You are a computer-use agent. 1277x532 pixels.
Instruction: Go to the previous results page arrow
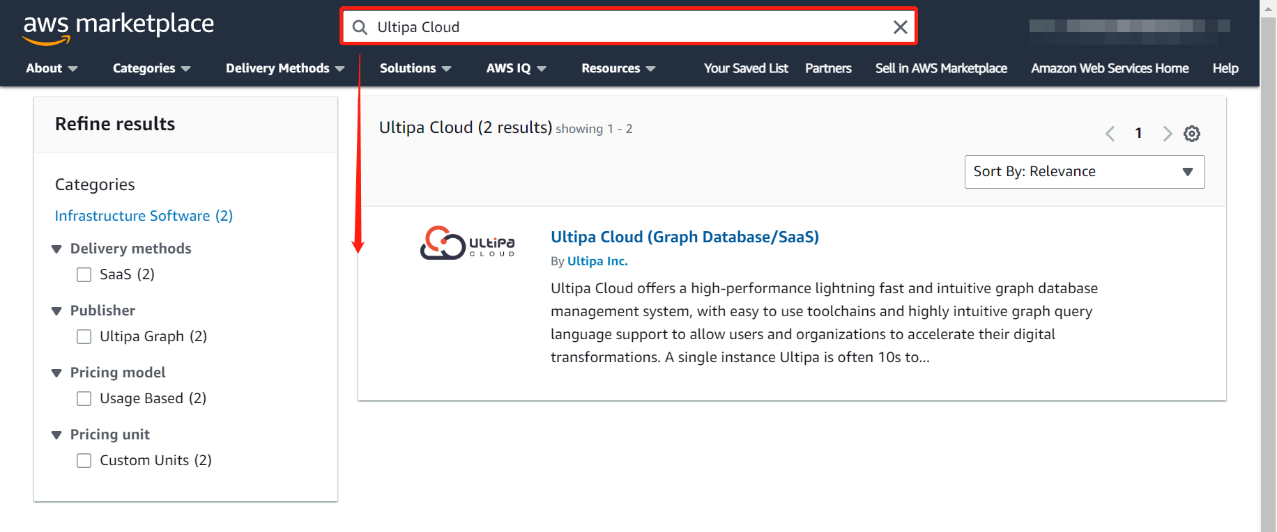pyautogui.click(x=1110, y=134)
